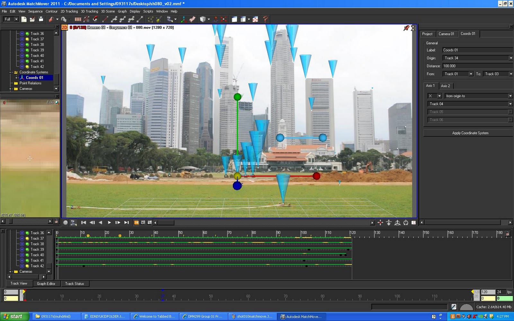
Task: Toggle the orange range playback mode button
Action: coord(137,222)
